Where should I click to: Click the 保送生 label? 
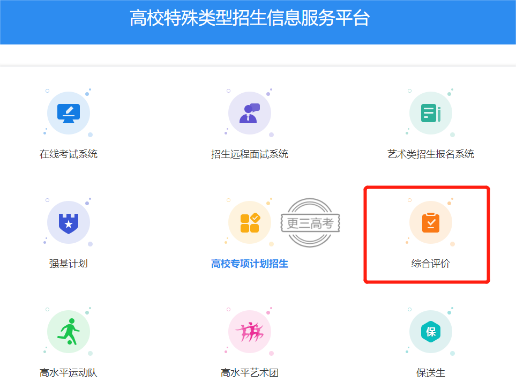click(430, 372)
